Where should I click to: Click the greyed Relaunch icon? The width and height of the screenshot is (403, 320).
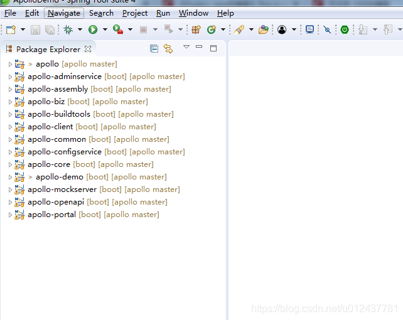pyautogui.click(x=169, y=29)
